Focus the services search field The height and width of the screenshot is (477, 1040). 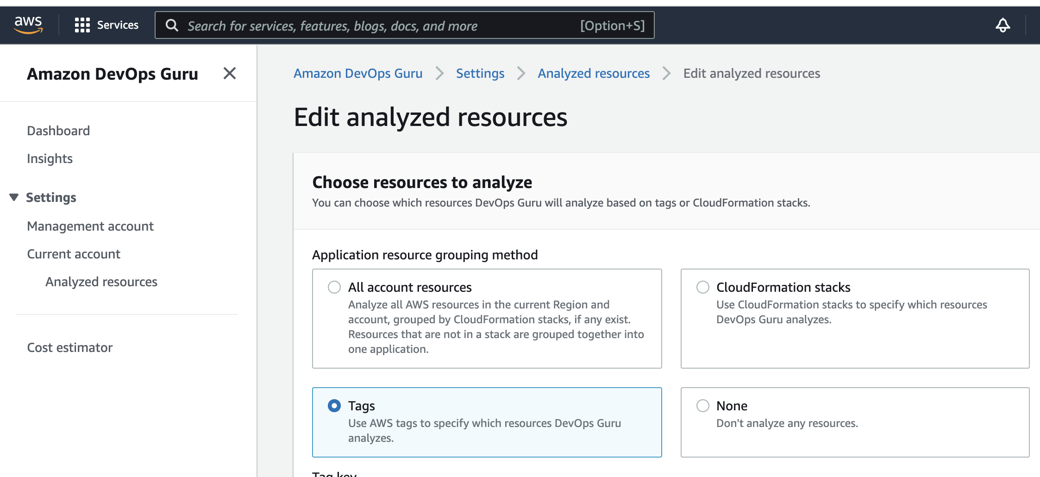coord(404,25)
